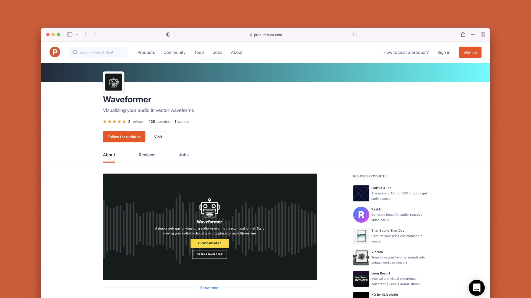The height and width of the screenshot is (298, 531).
Task: Click the Visit button
Action: pyautogui.click(x=158, y=137)
